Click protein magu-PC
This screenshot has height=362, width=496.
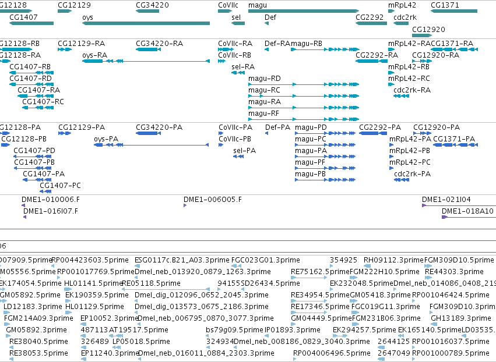325,145
